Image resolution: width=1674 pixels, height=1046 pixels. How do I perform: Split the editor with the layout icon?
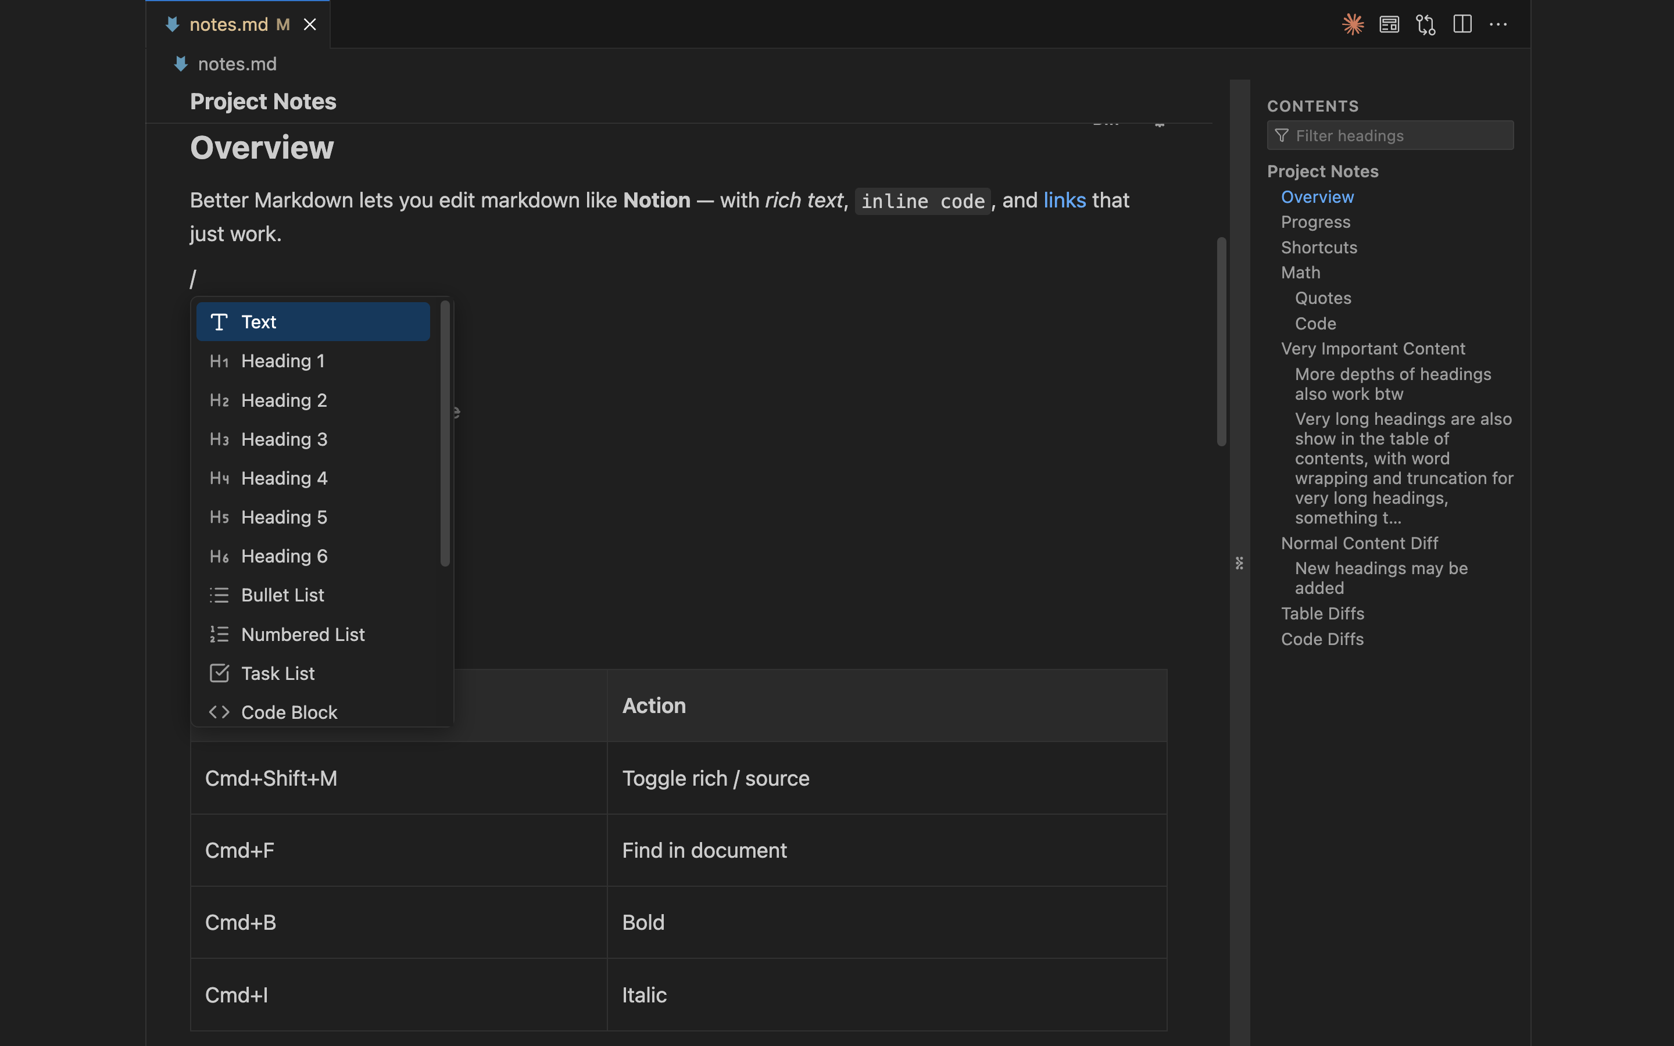coord(1462,24)
